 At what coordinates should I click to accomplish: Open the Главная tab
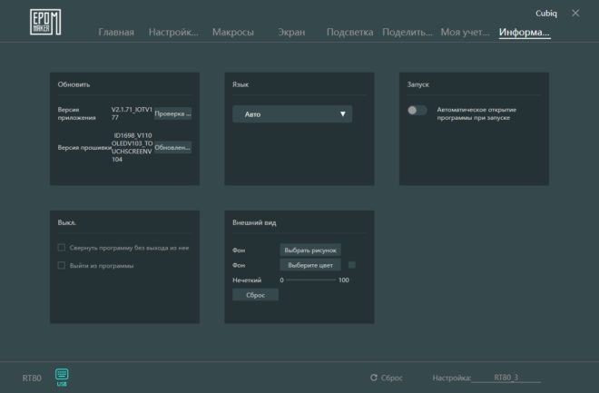116,32
